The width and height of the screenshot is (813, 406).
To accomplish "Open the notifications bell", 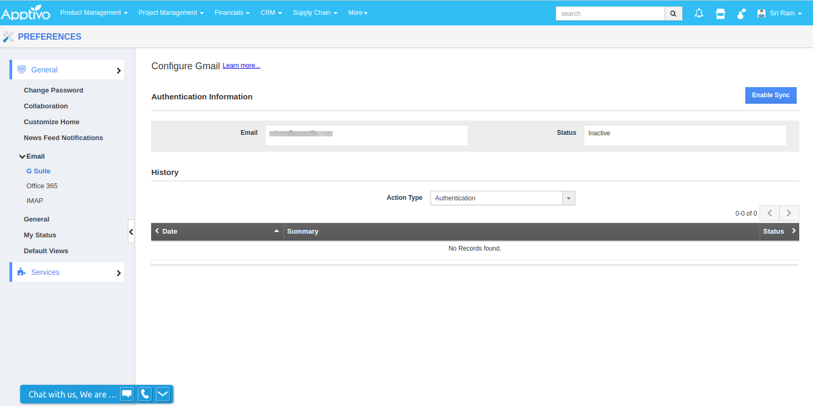I will click(699, 13).
